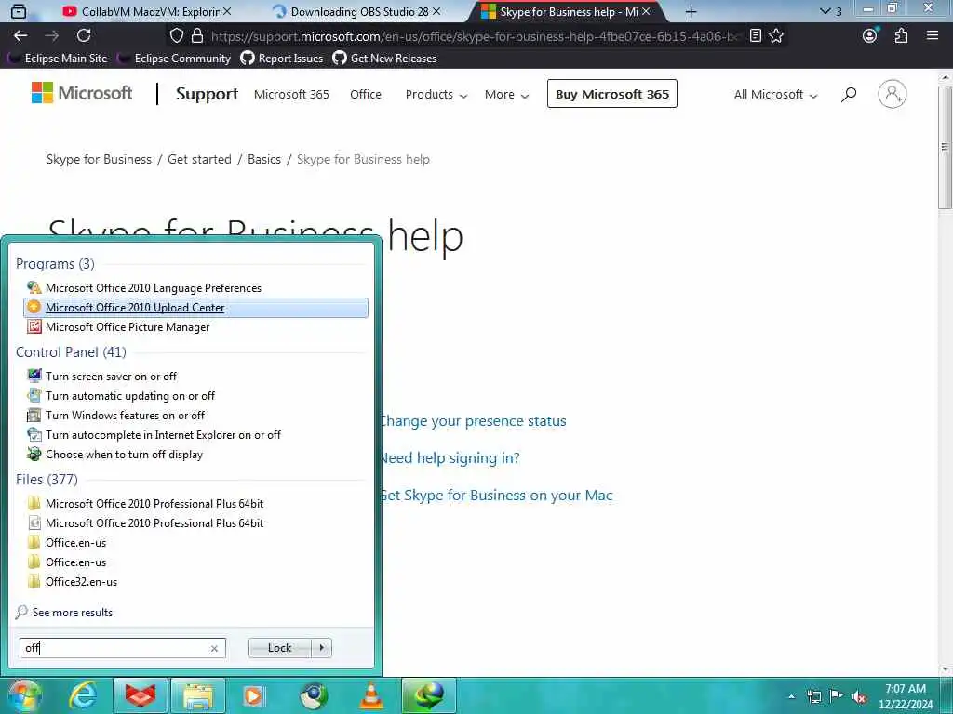Open the Internet Download Manager taskbar icon

(429, 695)
